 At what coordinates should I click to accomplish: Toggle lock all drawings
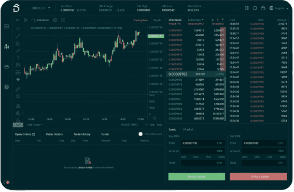pyautogui.click(x=18, y=121)
